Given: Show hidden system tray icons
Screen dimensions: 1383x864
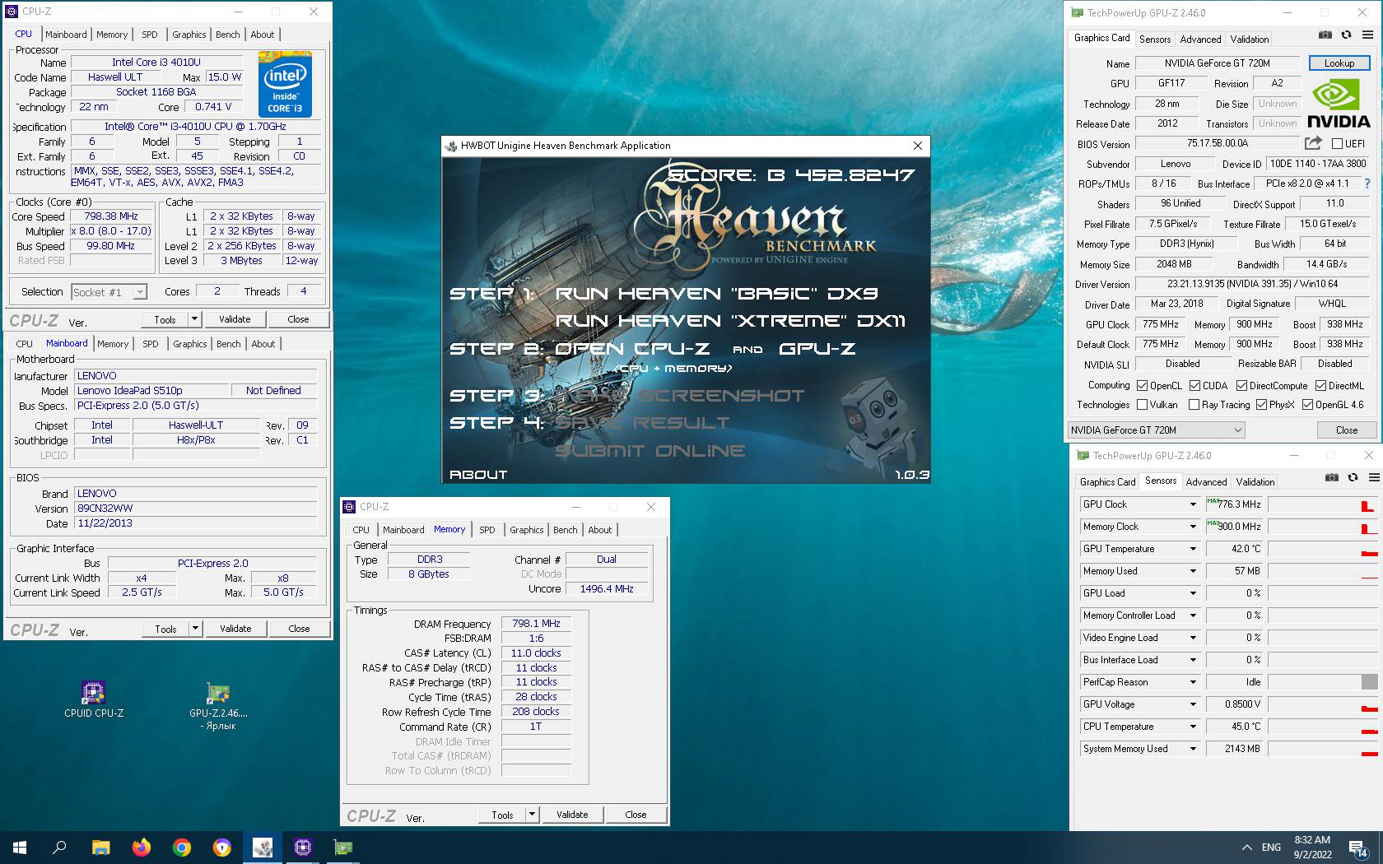Looking at the screenshot, I should coord(1246,847).
